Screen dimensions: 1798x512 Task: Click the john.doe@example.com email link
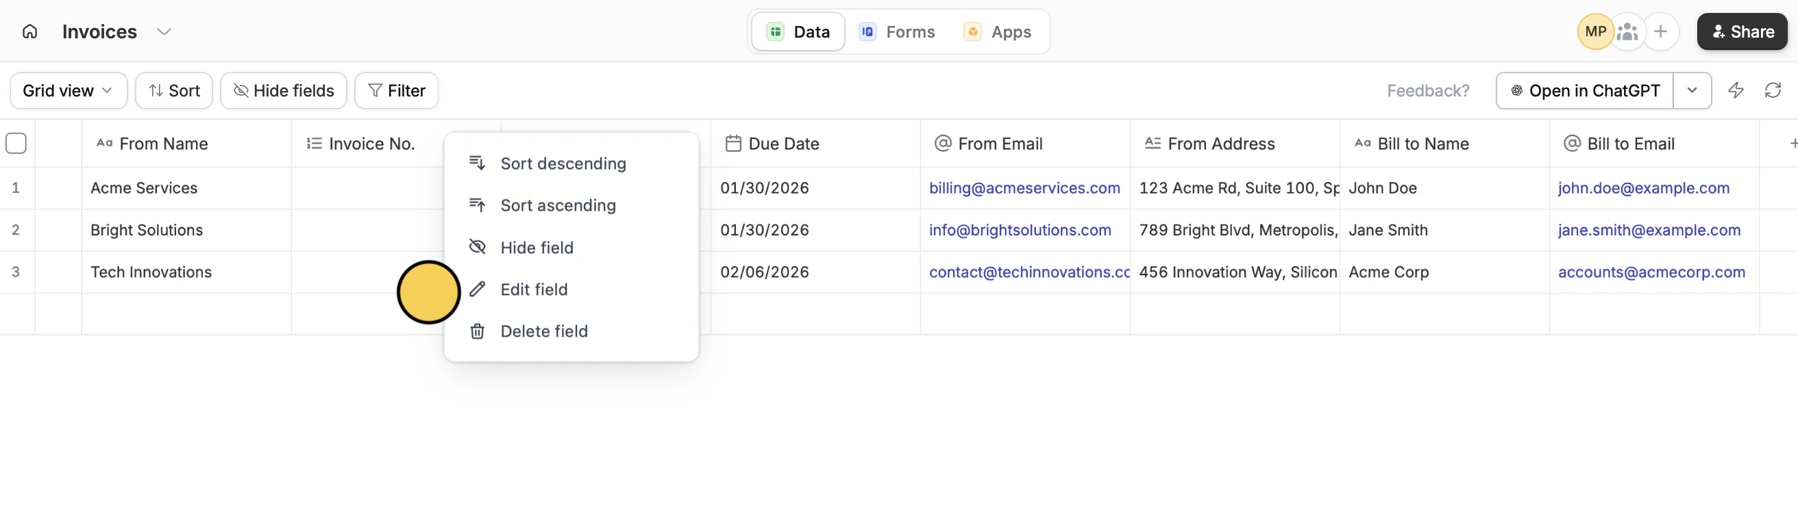click(x=1643, y=188)
